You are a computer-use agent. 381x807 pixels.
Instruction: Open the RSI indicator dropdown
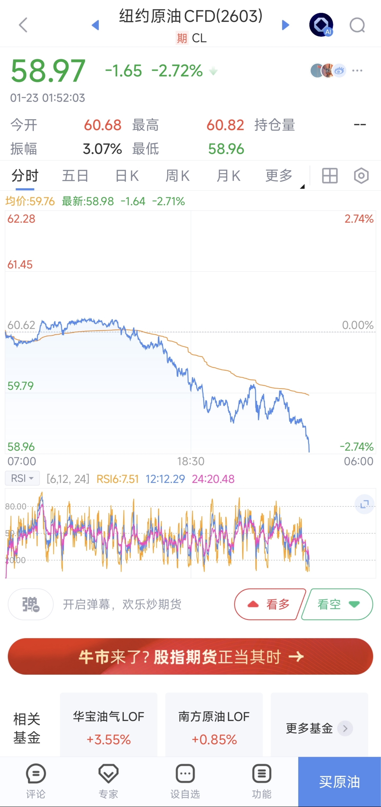click(x=22, y=478)
